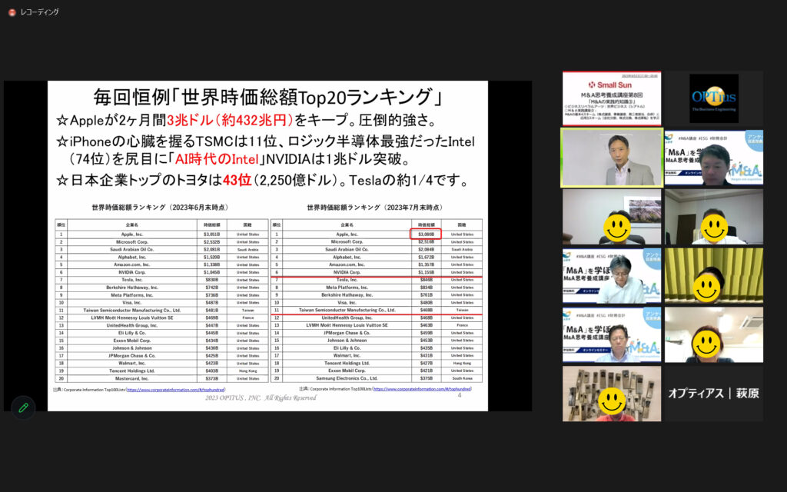Screen dimensions: 787x492
Task: Click Exxon Mobil Corp. in the June table
Action: (x=132, y=341)
